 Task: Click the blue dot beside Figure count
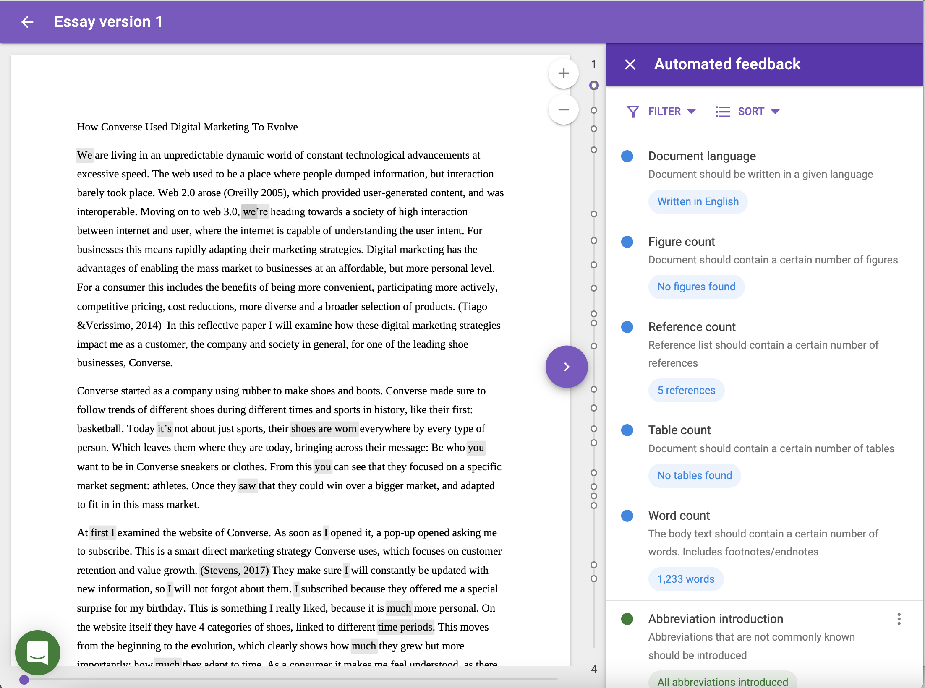tap(627, 242)
